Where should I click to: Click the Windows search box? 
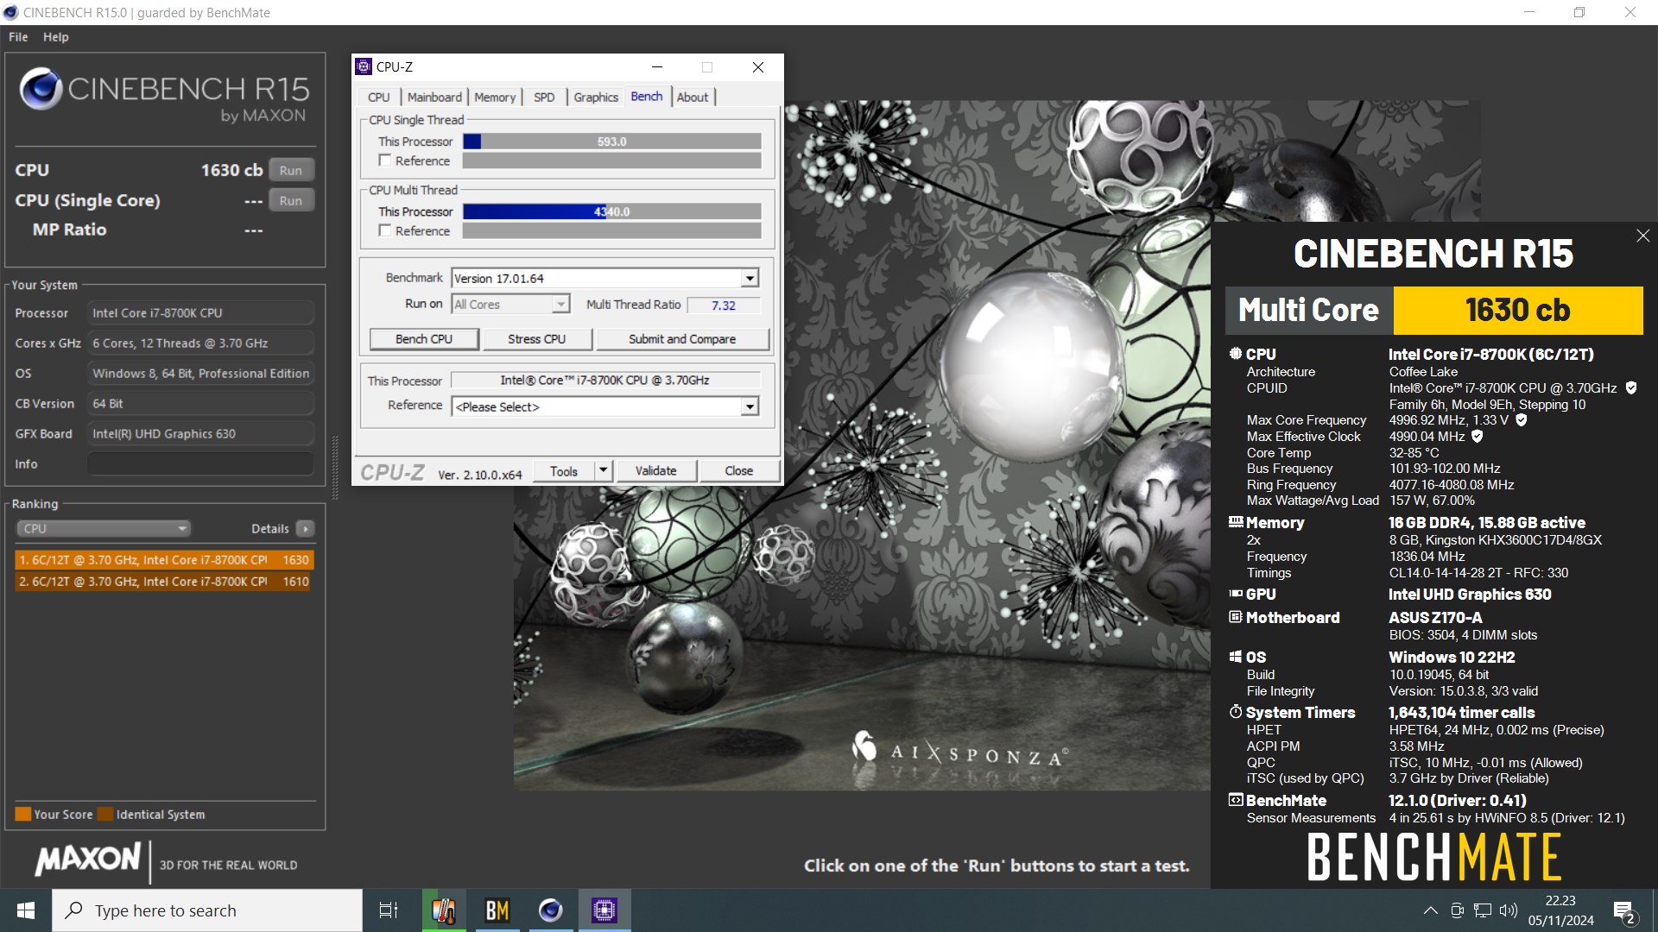(207, 910)
